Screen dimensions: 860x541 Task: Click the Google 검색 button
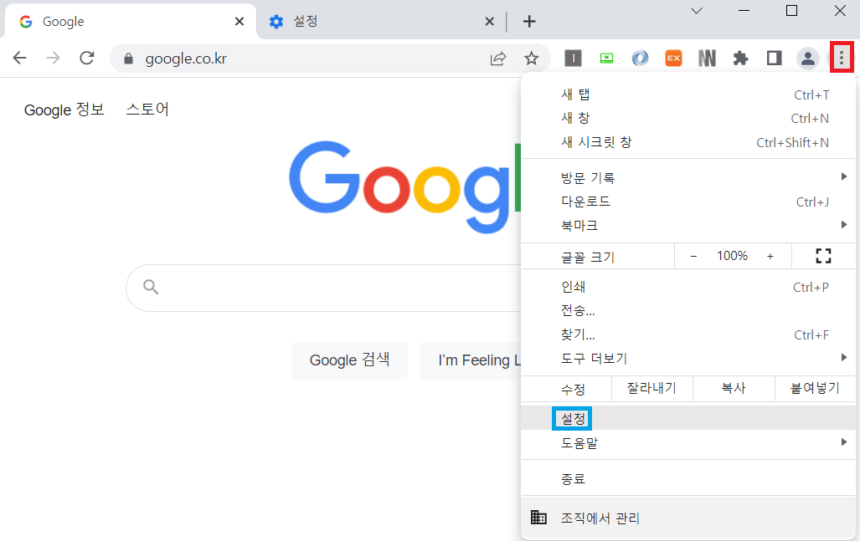click(x=349, y=360)
